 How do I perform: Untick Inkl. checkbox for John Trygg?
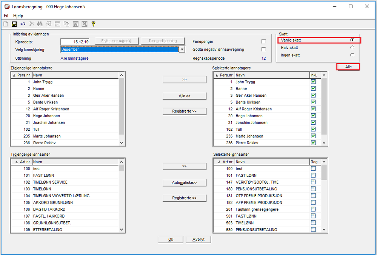coord(313,82)
